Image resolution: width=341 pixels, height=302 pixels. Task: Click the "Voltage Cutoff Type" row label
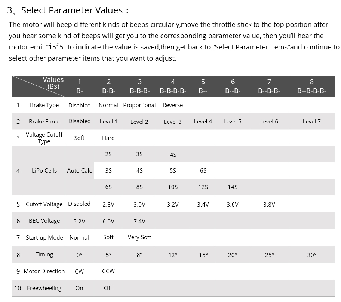(x=44, y=138)
